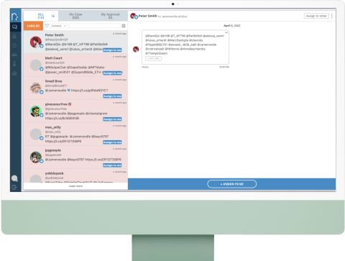Click Twitter badge on jpgpeople avatar
This screenshot has height=261, width=345.
point(42,161)
